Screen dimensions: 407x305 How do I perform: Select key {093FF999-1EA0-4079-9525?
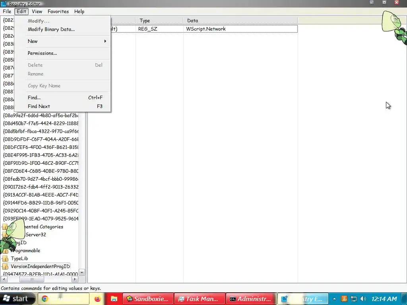41,219
